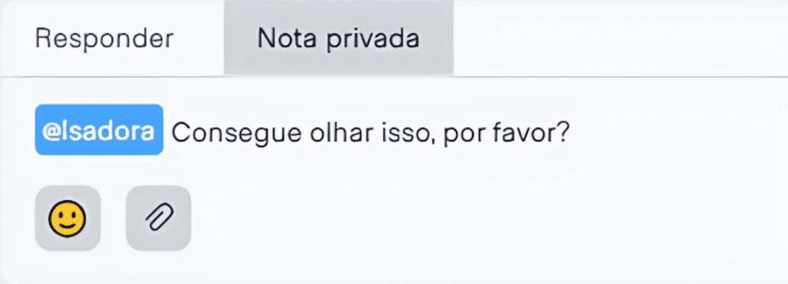Click the yellow smiley face icon

point(68,219)
